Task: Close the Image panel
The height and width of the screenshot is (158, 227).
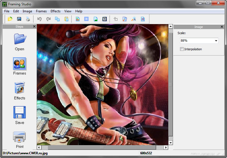Action: click(222, 27)
